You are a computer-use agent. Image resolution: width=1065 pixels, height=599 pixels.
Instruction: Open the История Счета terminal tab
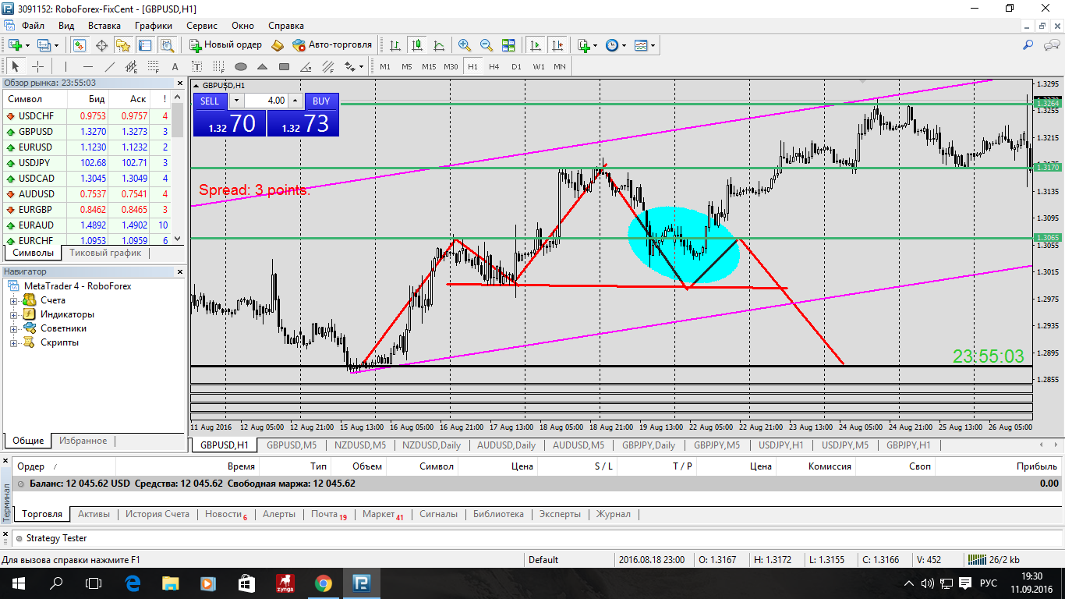click(x=157, y=514)
